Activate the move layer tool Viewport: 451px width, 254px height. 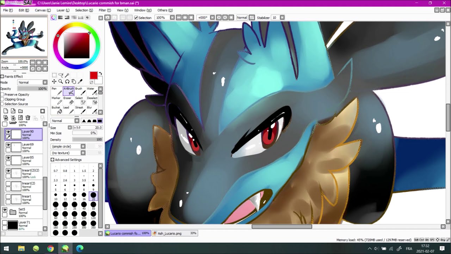point(54,81)
